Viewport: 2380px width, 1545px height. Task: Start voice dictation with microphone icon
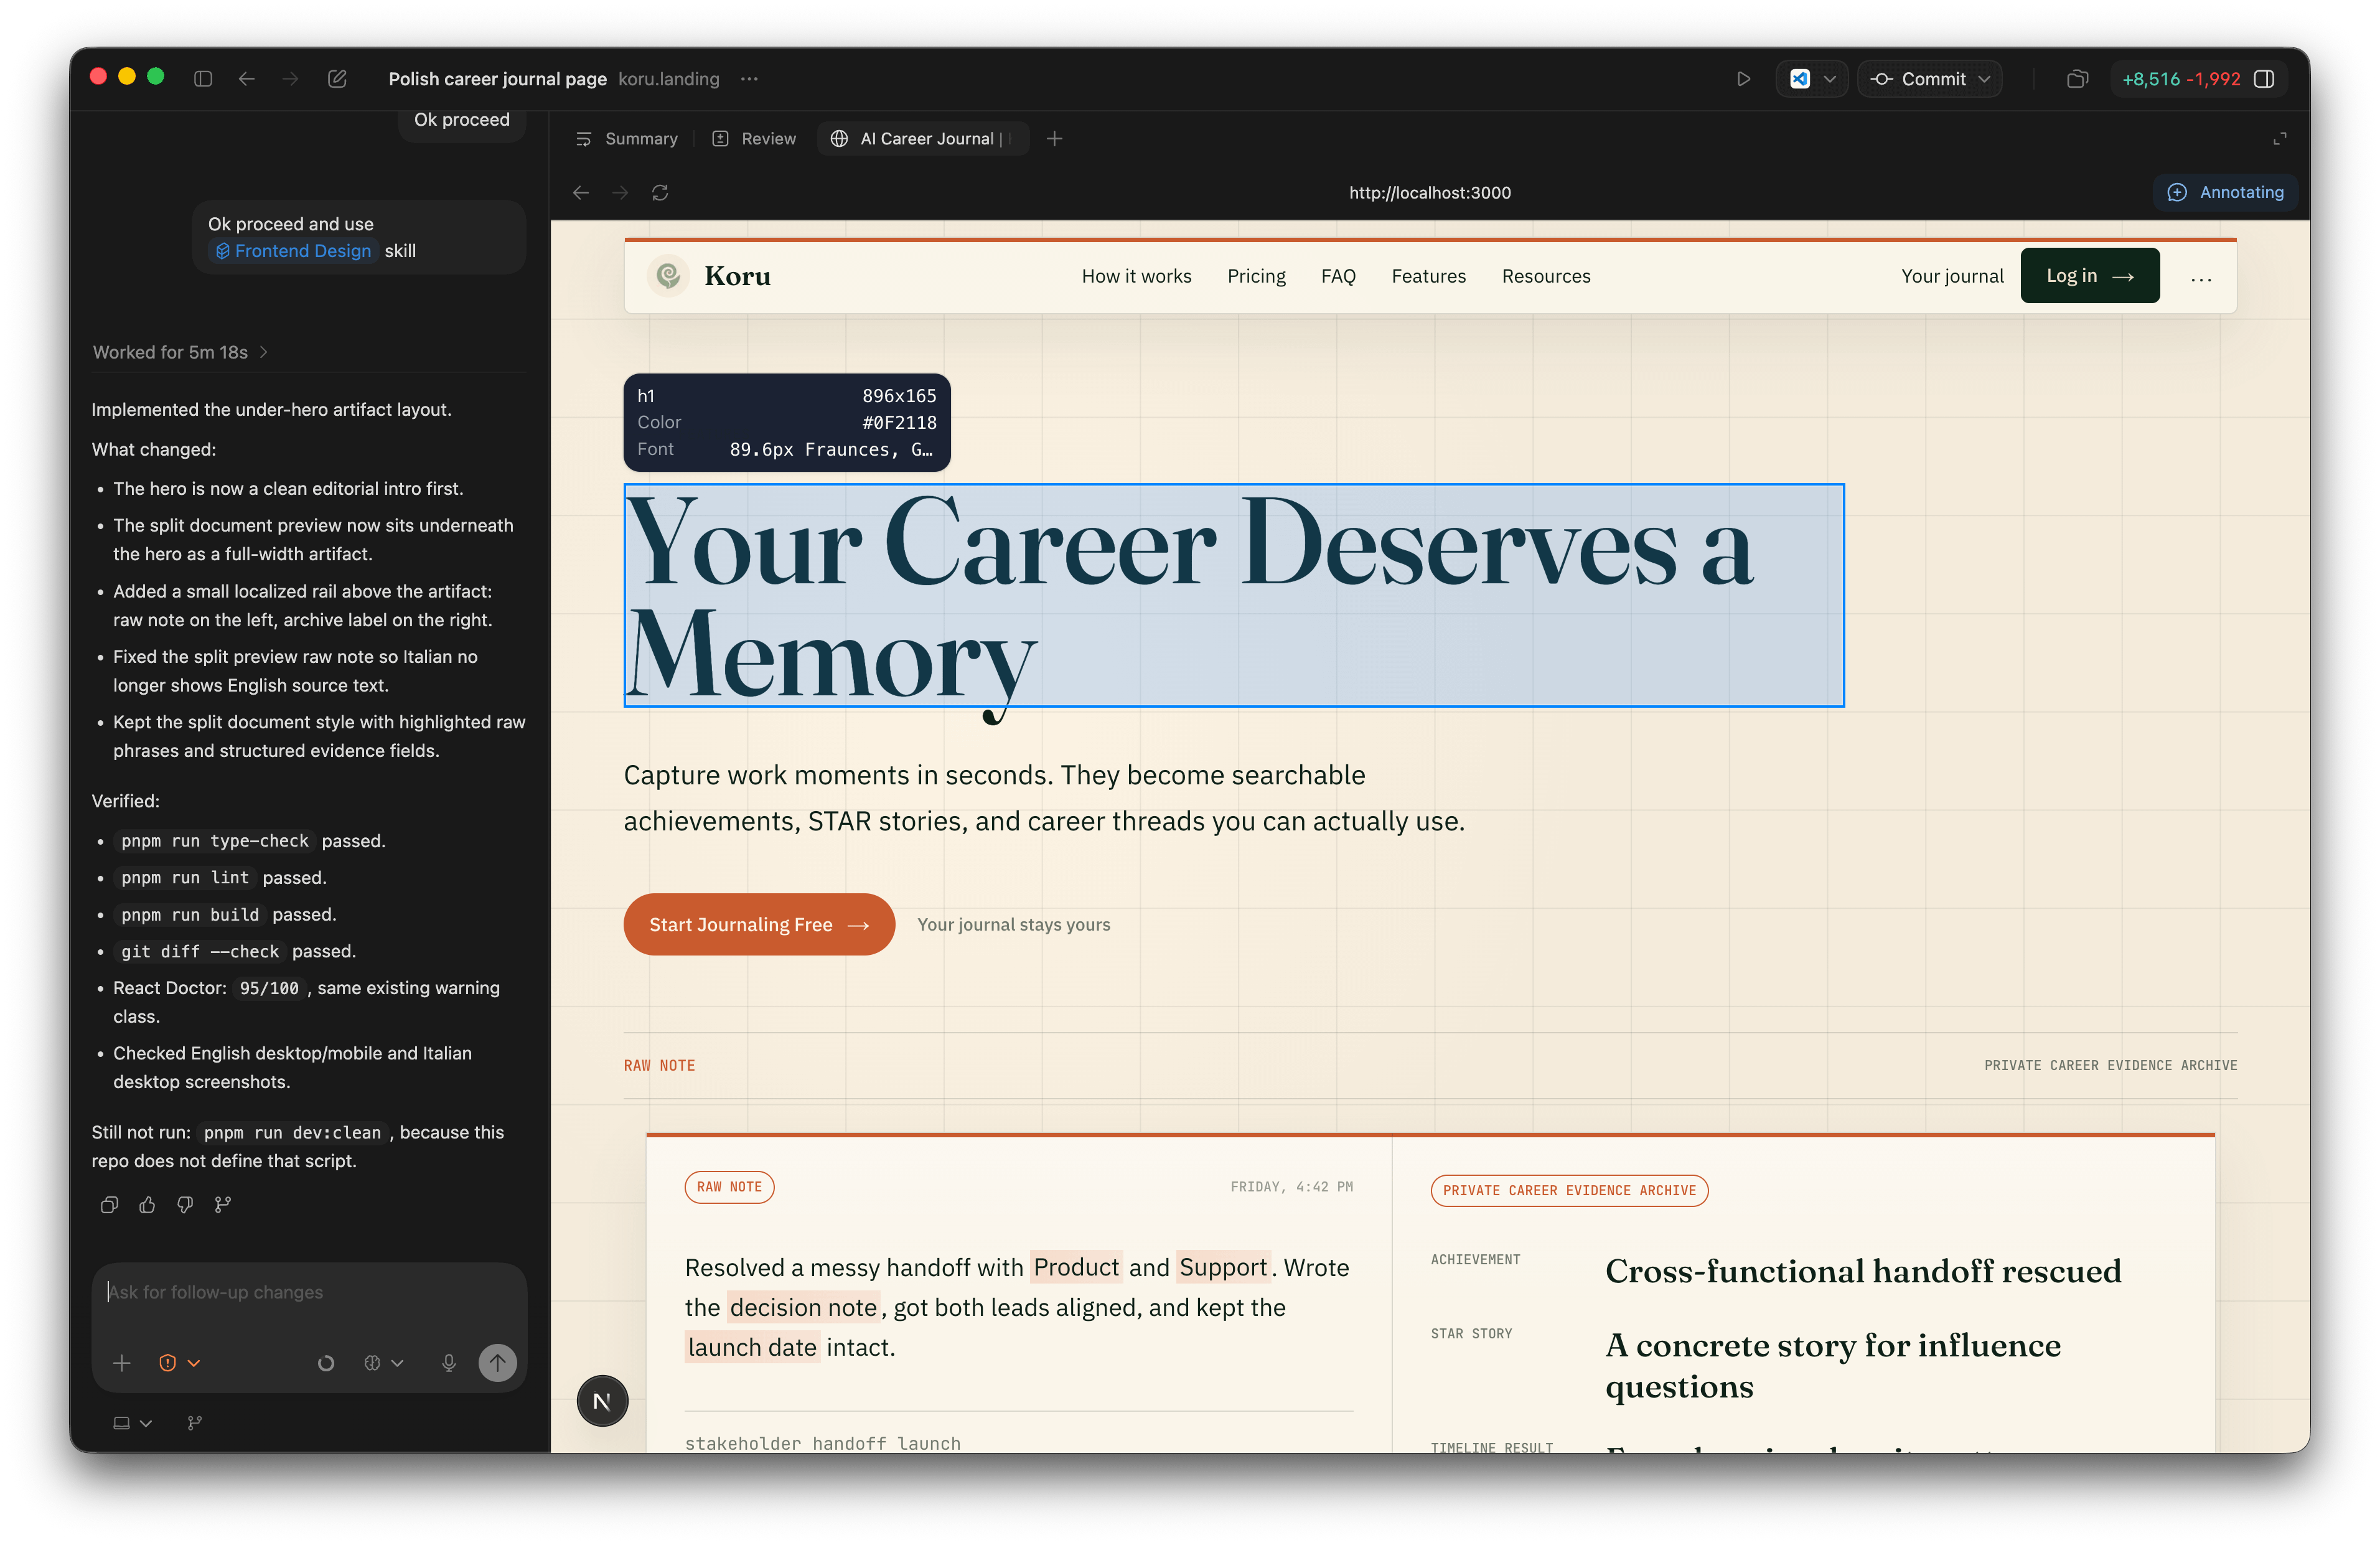pos(449,1363)
